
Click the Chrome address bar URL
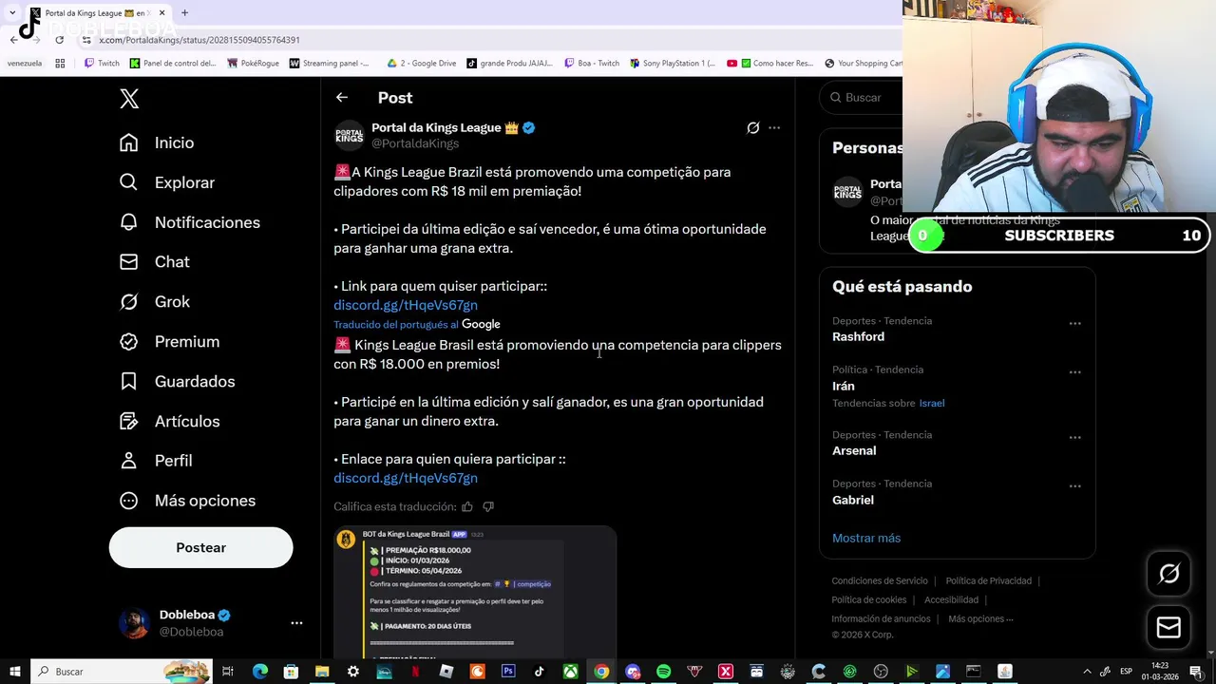[x=199, y=40]
